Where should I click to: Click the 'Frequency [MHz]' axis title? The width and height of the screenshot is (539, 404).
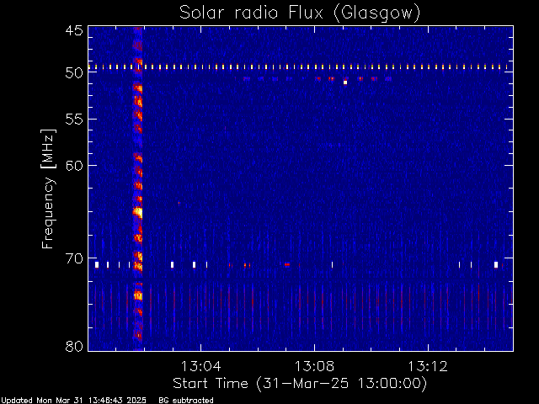click(48, 189)
